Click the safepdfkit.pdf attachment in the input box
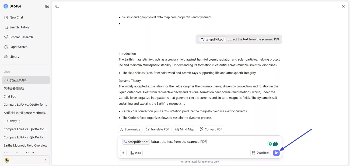This screenshot has width=350, height=166. (136, 142)
